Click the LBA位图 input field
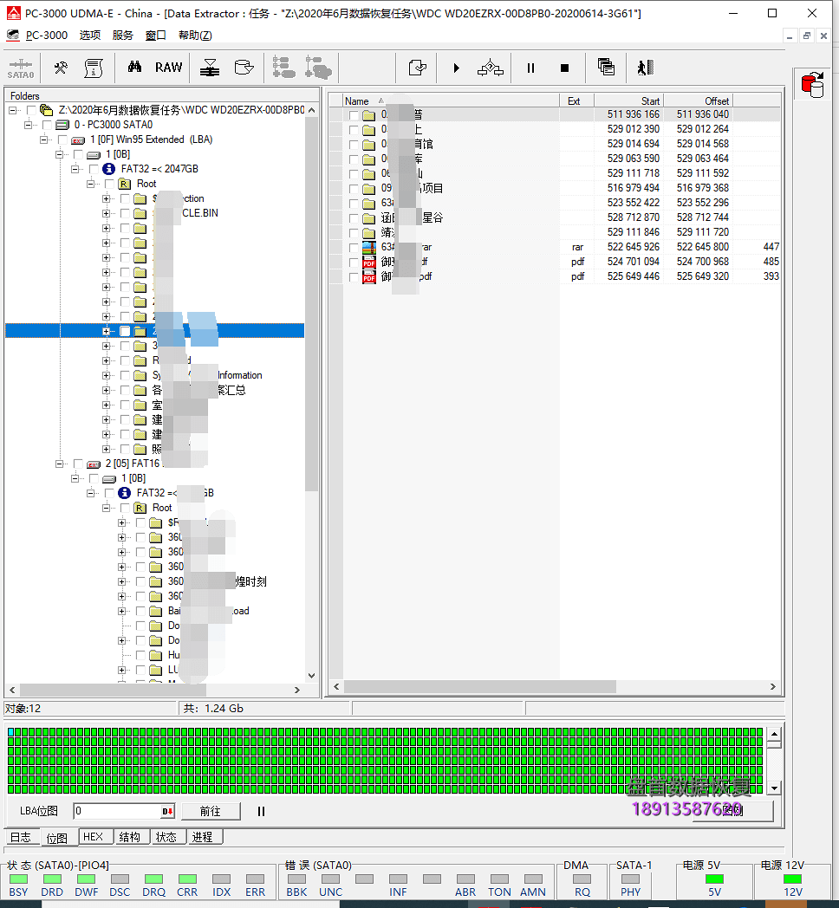Viewport: 839px width, 908px height. click(118, 811)
